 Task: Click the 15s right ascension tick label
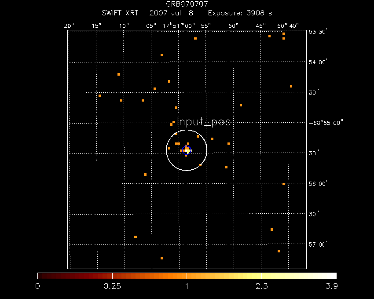[x=96, y=26]
